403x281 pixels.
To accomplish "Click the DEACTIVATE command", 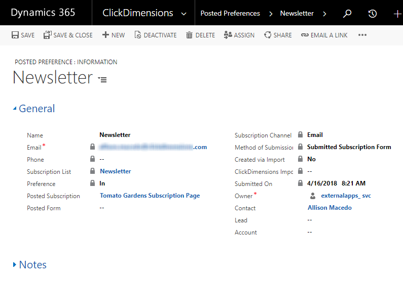I will click(x=156, y=35).
